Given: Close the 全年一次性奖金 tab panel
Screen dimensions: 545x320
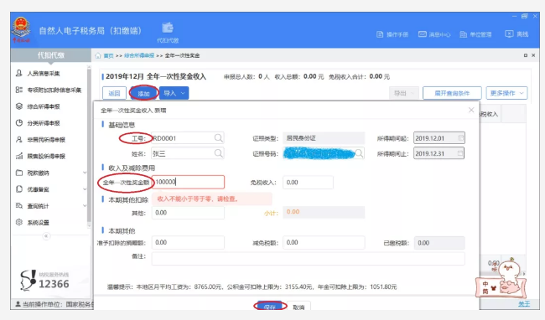Looking at the screenshot, I should tap(533, 55).
